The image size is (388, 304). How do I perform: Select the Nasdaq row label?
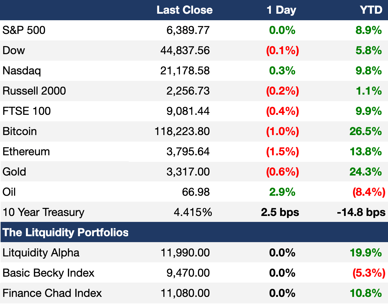pos(21,71)
